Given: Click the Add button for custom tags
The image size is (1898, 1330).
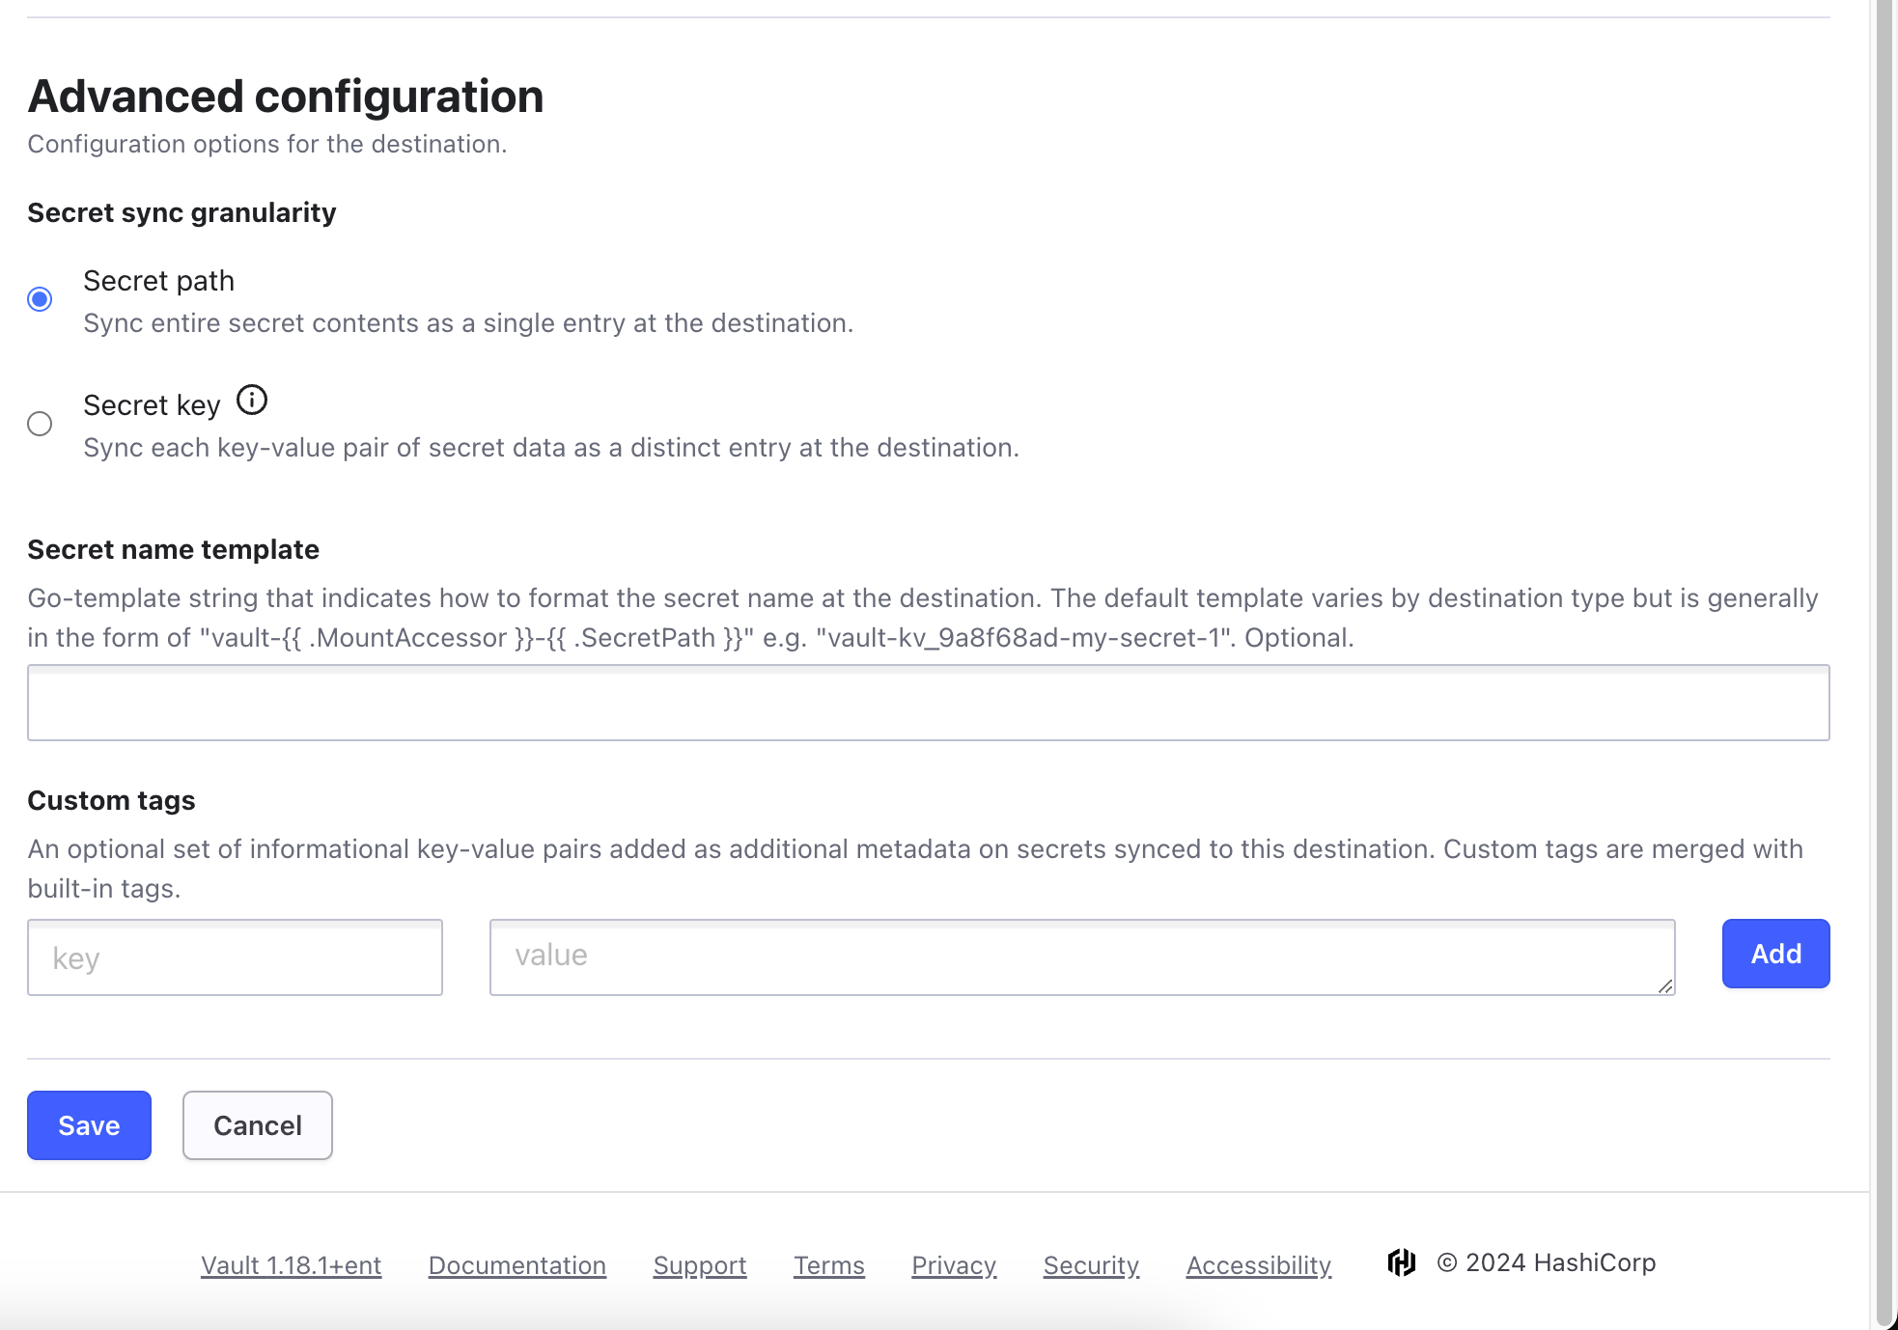Looking at the screenshot, I should [1775, 954].
